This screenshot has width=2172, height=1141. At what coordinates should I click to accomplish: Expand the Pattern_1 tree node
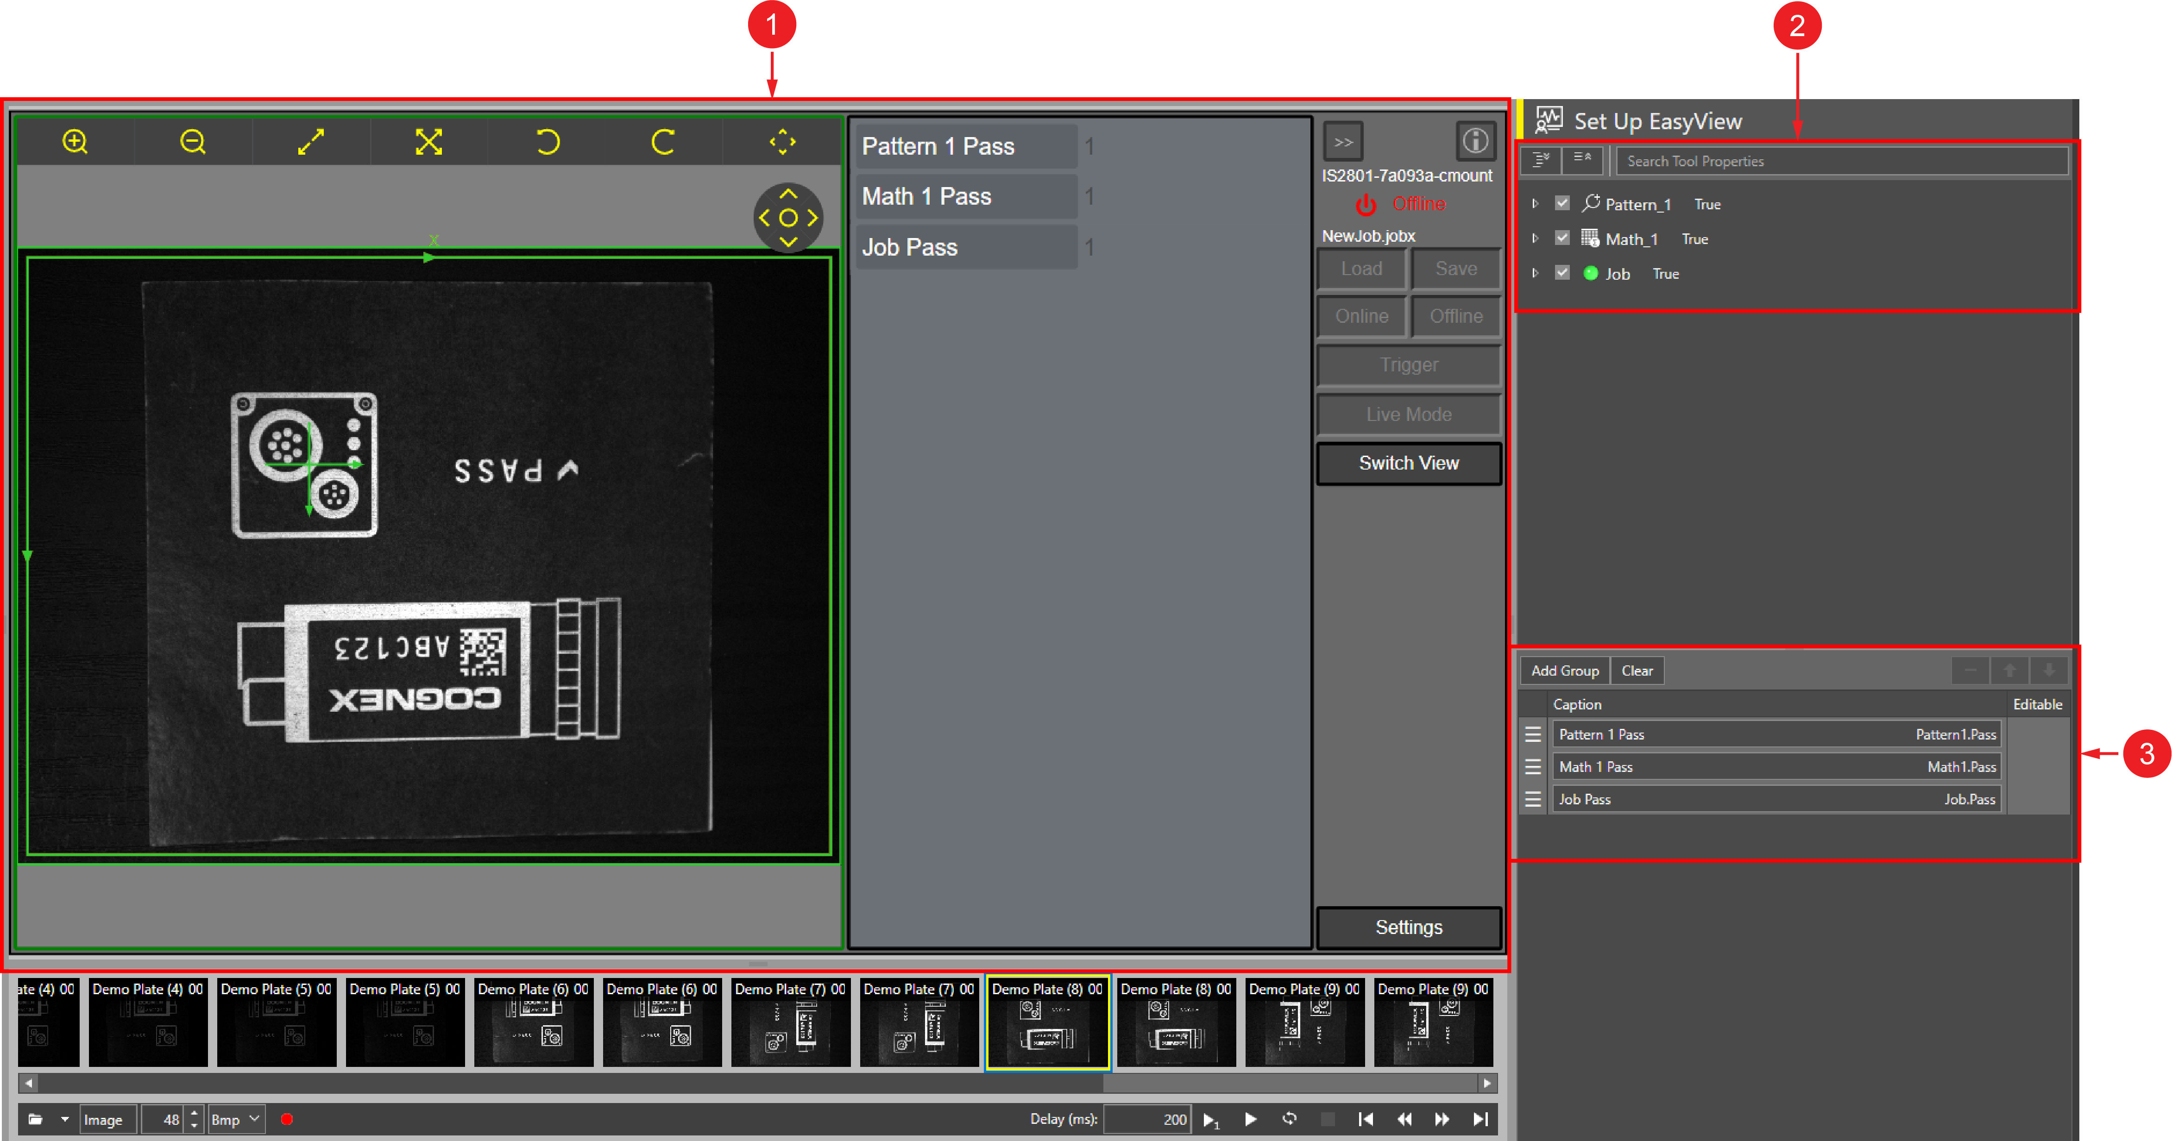click(1536, 203)
